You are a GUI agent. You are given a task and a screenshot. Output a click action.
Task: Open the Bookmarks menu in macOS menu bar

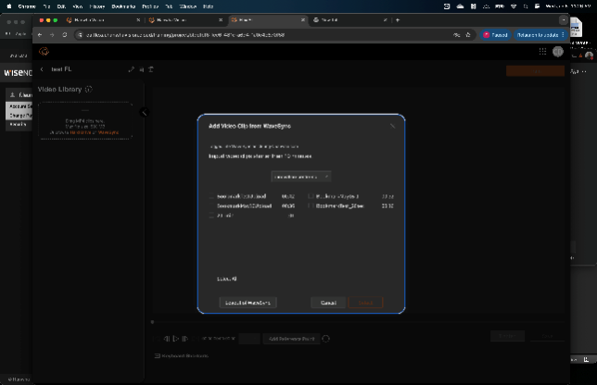coord(121,6)
